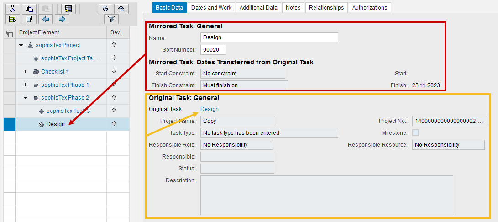498x222 pixels.
Task: Expand the sophisTex Phase 1 node
Action: tap(26, 85)
